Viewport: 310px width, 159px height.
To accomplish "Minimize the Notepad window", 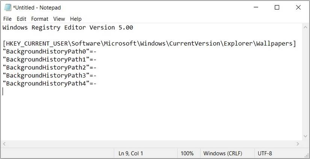I will point(256,8).
